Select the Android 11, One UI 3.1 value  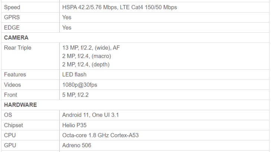(x=90, y=115)
